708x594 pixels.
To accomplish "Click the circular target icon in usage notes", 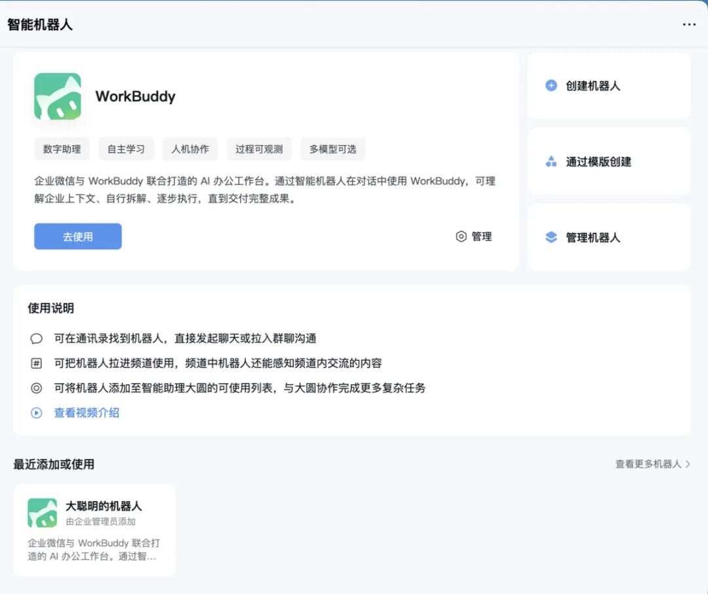I will pyautogui.click(x=37, y=388).
